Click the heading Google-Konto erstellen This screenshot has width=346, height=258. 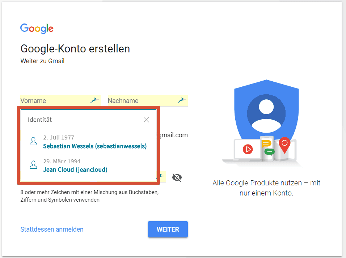click(x=75, y=49)
